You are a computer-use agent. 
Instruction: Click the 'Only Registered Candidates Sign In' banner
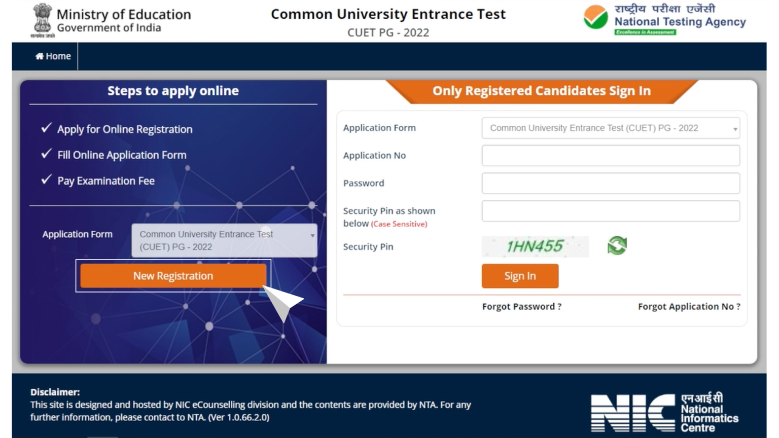click(541, 91)
